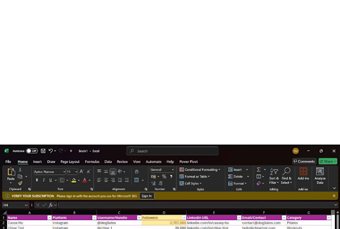Viewport: 340px width, 229px height.
Task: Click the Clear eraser icon
Action: 258,183
